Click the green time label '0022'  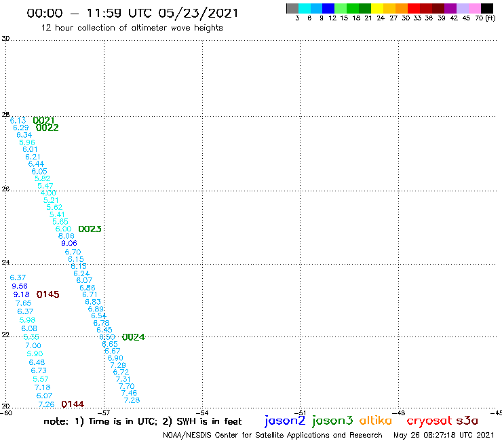point(47,128)
